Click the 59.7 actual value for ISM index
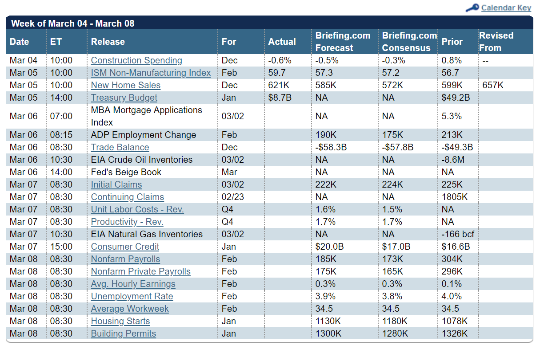 tap(277, 73)
